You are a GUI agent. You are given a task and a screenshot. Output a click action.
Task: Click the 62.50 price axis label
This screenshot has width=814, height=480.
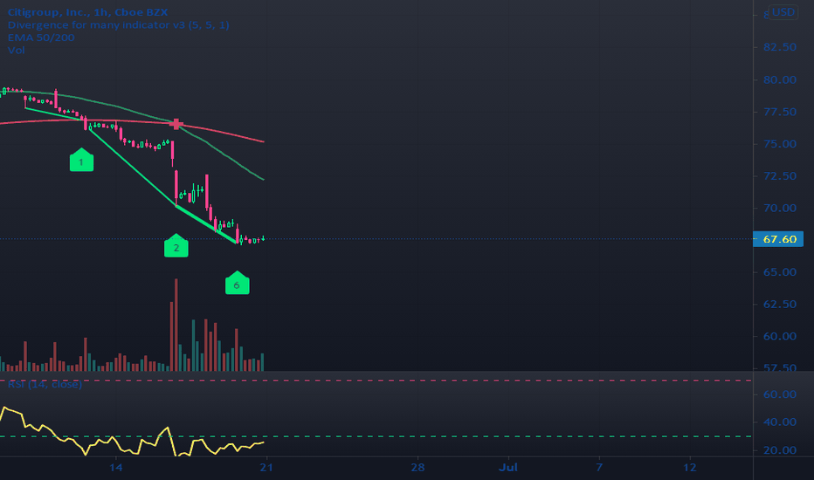779,304
